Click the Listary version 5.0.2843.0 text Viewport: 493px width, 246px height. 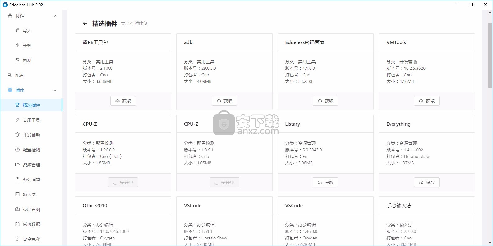(303, 150)
